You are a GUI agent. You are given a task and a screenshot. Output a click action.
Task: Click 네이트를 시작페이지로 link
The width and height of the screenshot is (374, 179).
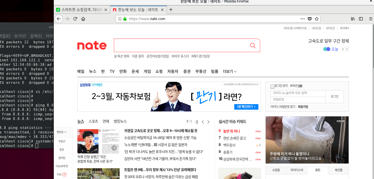coord(295,28)
